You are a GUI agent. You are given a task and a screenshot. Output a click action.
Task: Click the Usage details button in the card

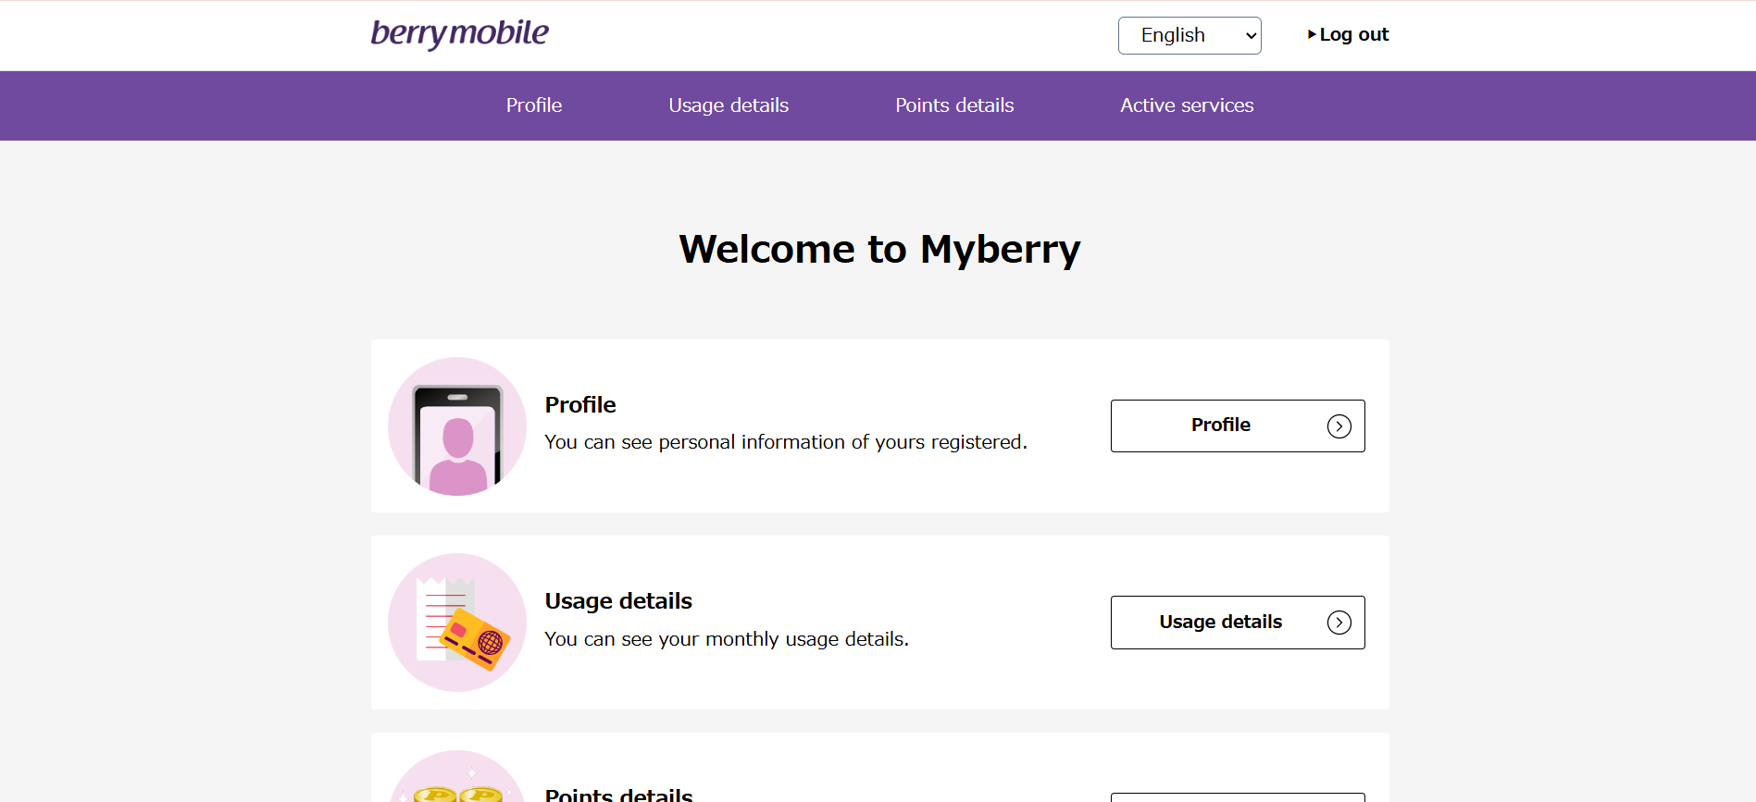click(x=1238, y=623)
